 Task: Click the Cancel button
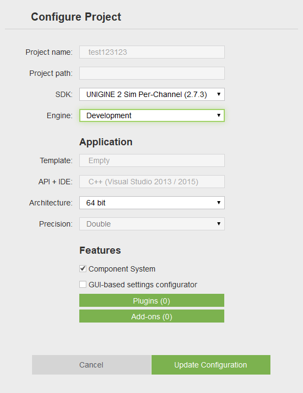tap(91, 365)
